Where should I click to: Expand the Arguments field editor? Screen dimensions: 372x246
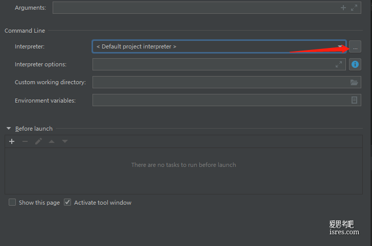(x=354, y=8)
